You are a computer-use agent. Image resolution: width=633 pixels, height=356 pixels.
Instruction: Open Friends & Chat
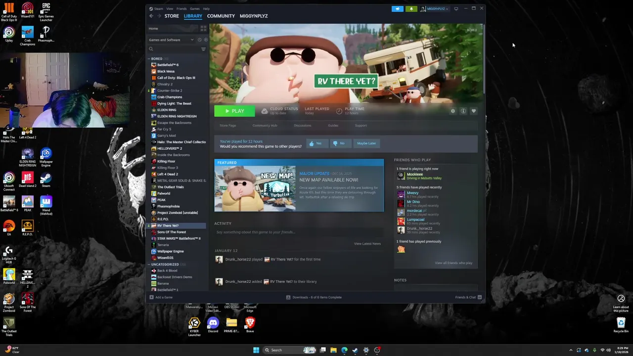[468, 297]
